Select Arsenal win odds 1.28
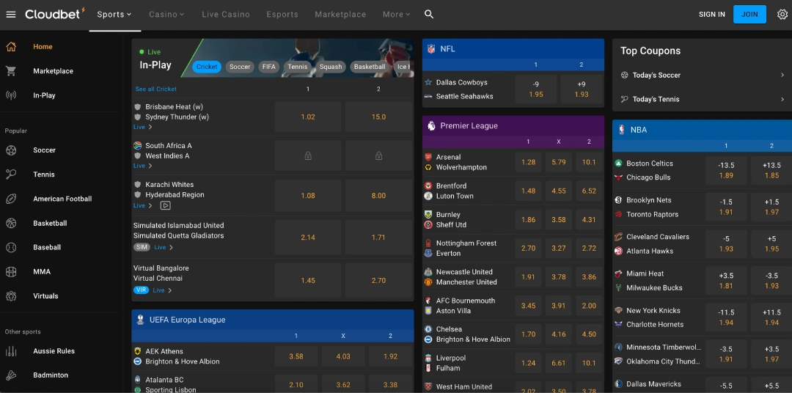 (528, 162)
